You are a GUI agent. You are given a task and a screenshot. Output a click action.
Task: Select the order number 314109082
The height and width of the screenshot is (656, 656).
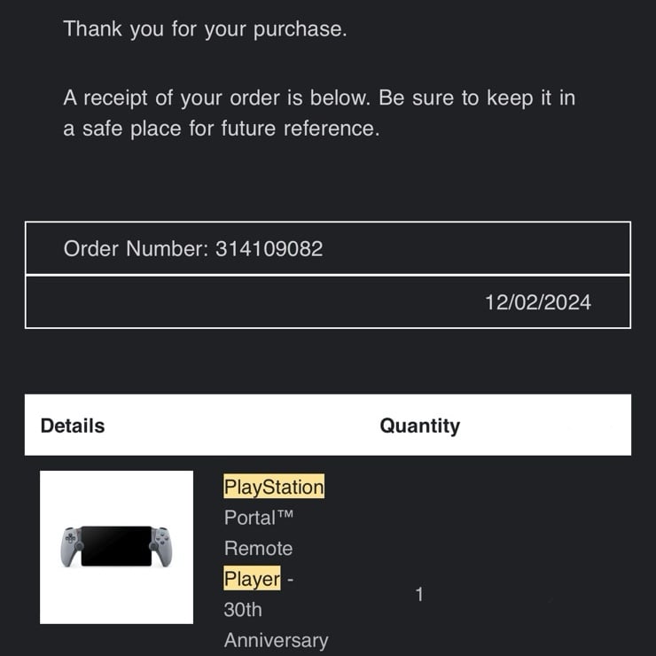pyautogui.click(x=269, y=249)
